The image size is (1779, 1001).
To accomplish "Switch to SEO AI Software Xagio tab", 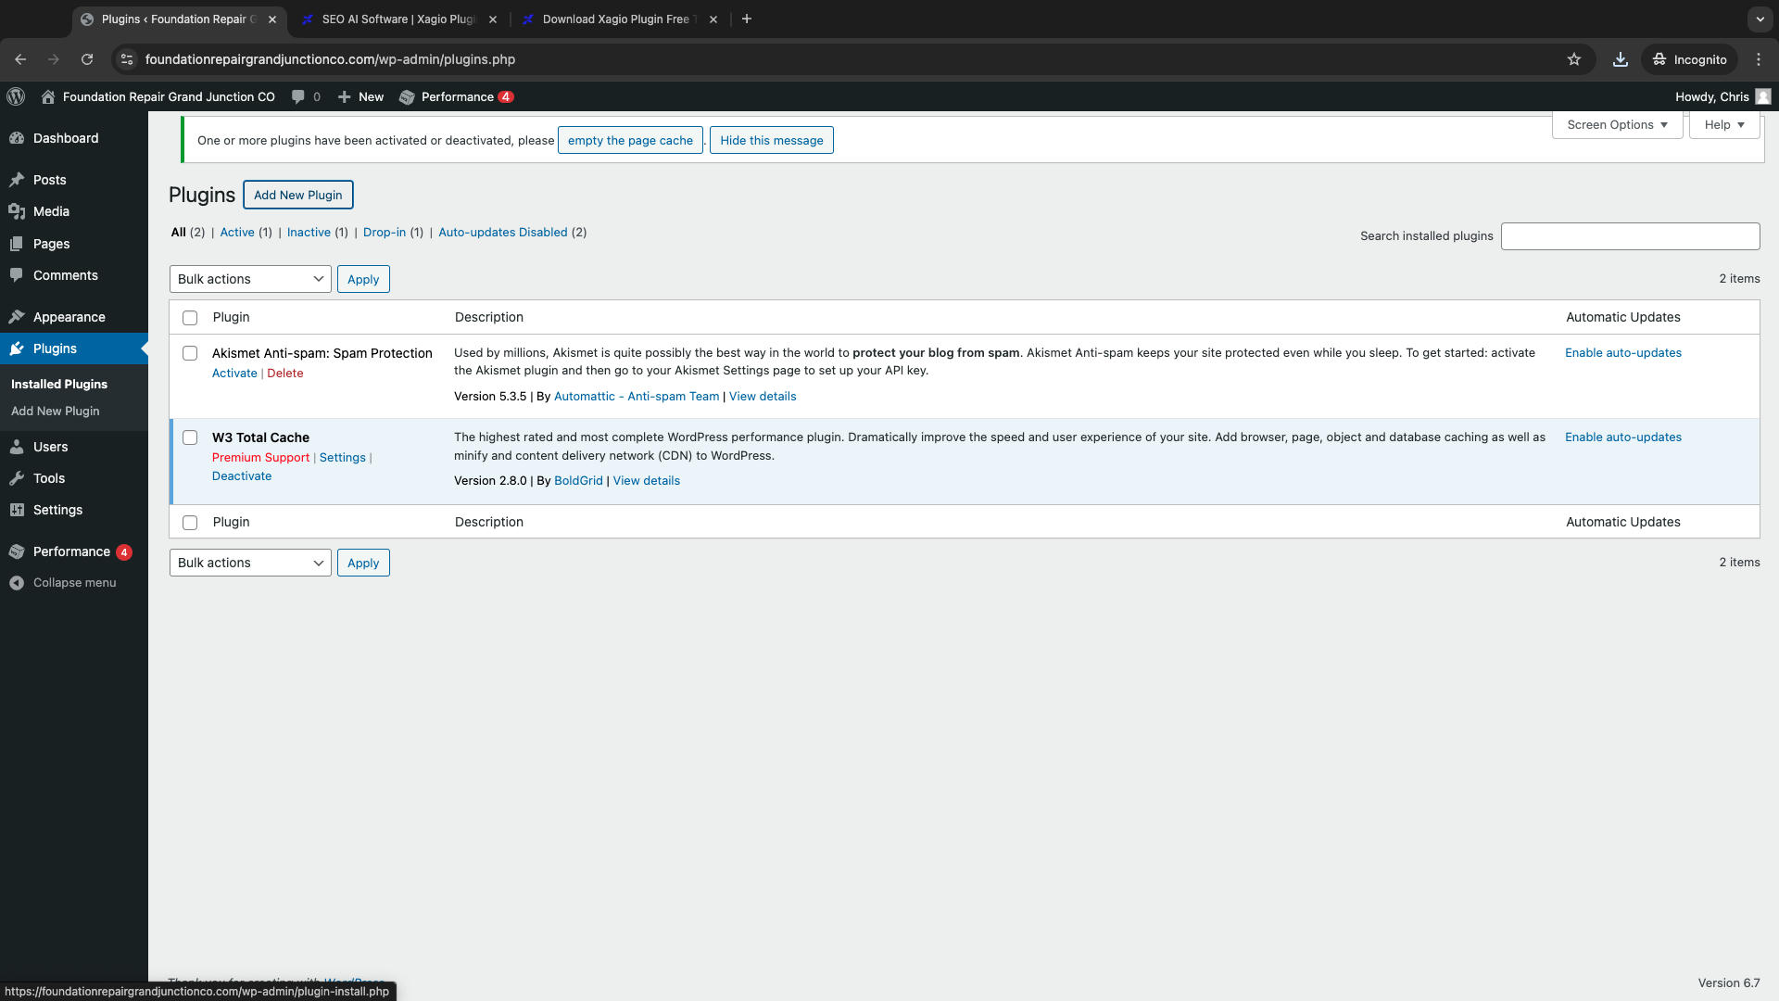I will tap(399, 19).
